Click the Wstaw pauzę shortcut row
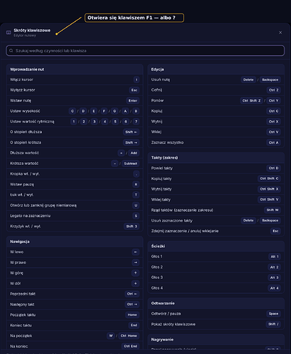The image size is (291, 354). tap(75, 184)
